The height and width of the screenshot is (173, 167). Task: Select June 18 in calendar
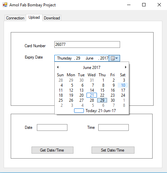click(x=61, y=95)
